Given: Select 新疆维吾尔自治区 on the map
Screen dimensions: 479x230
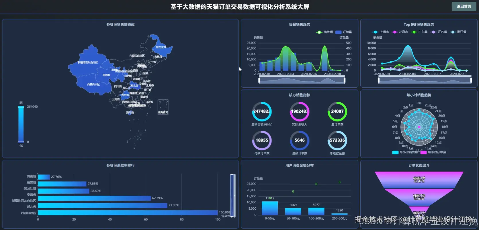Looking at the screenshot, I should click(88, 62).
